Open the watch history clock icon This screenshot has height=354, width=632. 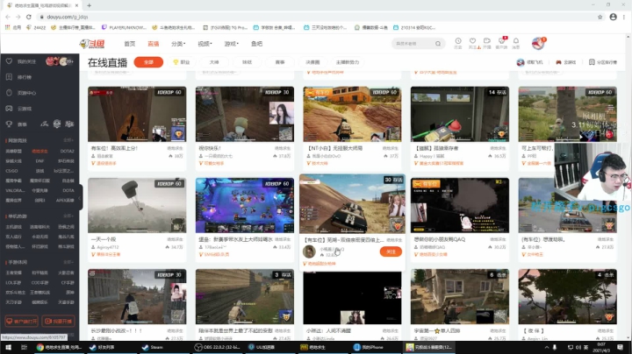click(x=458, y=43)
